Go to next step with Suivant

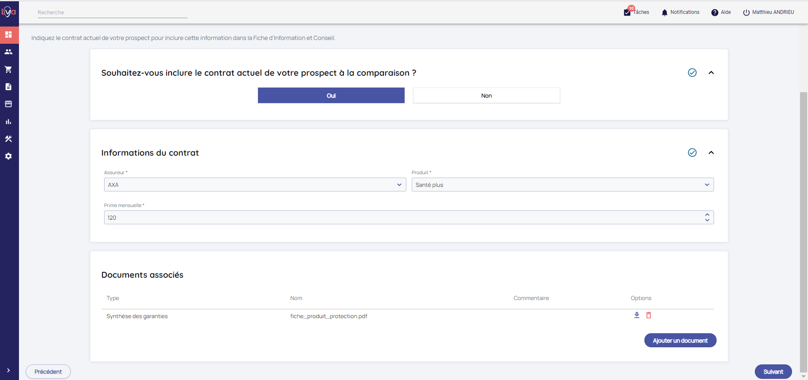pos(773,372)
